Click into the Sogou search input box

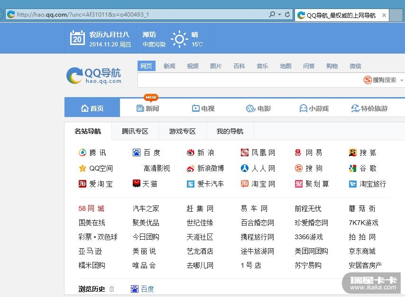249,80
